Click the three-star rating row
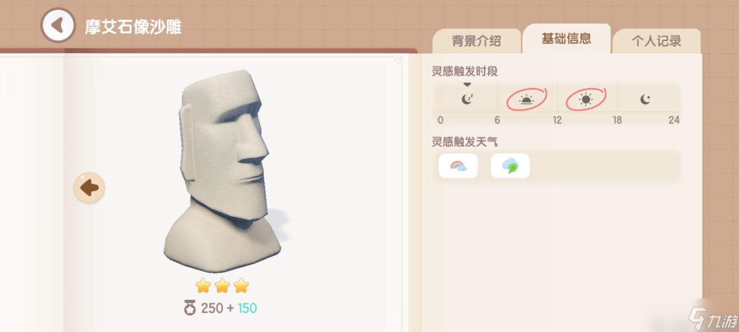739x332 pixels. pos(222,286)
